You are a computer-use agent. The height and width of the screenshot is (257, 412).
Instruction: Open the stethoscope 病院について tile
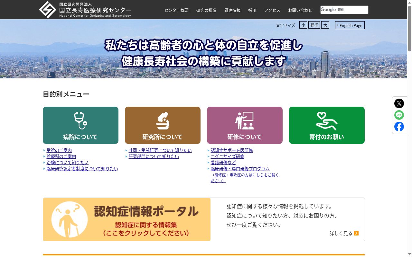pos(80,125)
